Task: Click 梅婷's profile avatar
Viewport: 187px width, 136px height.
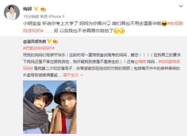Action: (12, 12)
